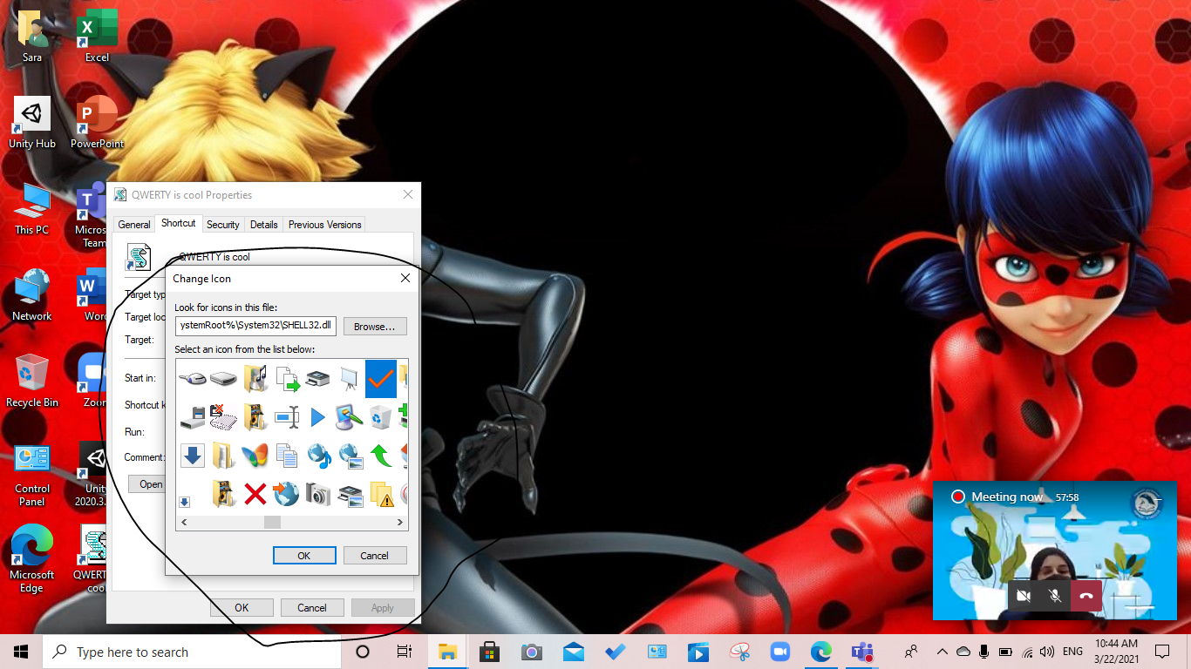Click the Browse... button
Image resolution: width=1191 pixels, height=669 pixels.
375,327
